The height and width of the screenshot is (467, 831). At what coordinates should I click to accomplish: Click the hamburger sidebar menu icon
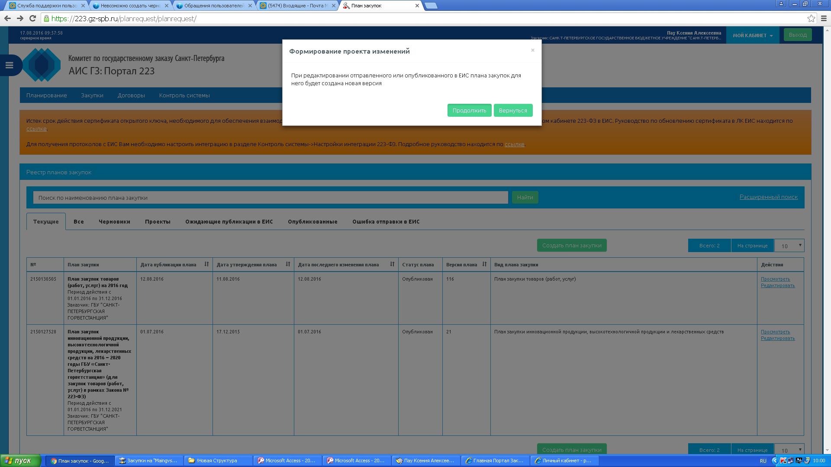9,65
